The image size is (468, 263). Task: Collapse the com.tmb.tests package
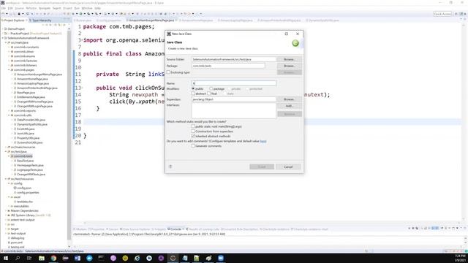pos(9,156)
